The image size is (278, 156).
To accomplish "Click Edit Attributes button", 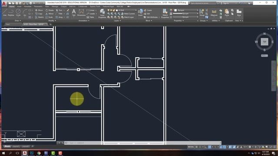I will (x=151, y=17).
